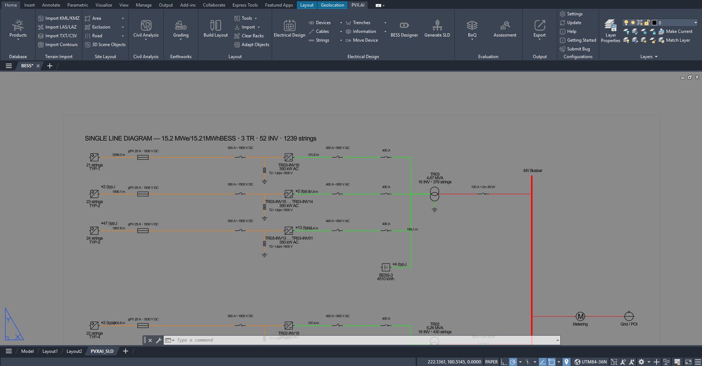
Task: Click the customize wrench icon on command line
Action: (159, 340)
